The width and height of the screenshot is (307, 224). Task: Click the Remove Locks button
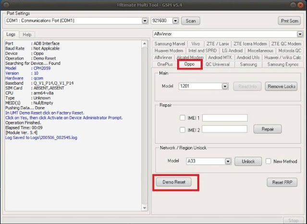tap(282, 87)
